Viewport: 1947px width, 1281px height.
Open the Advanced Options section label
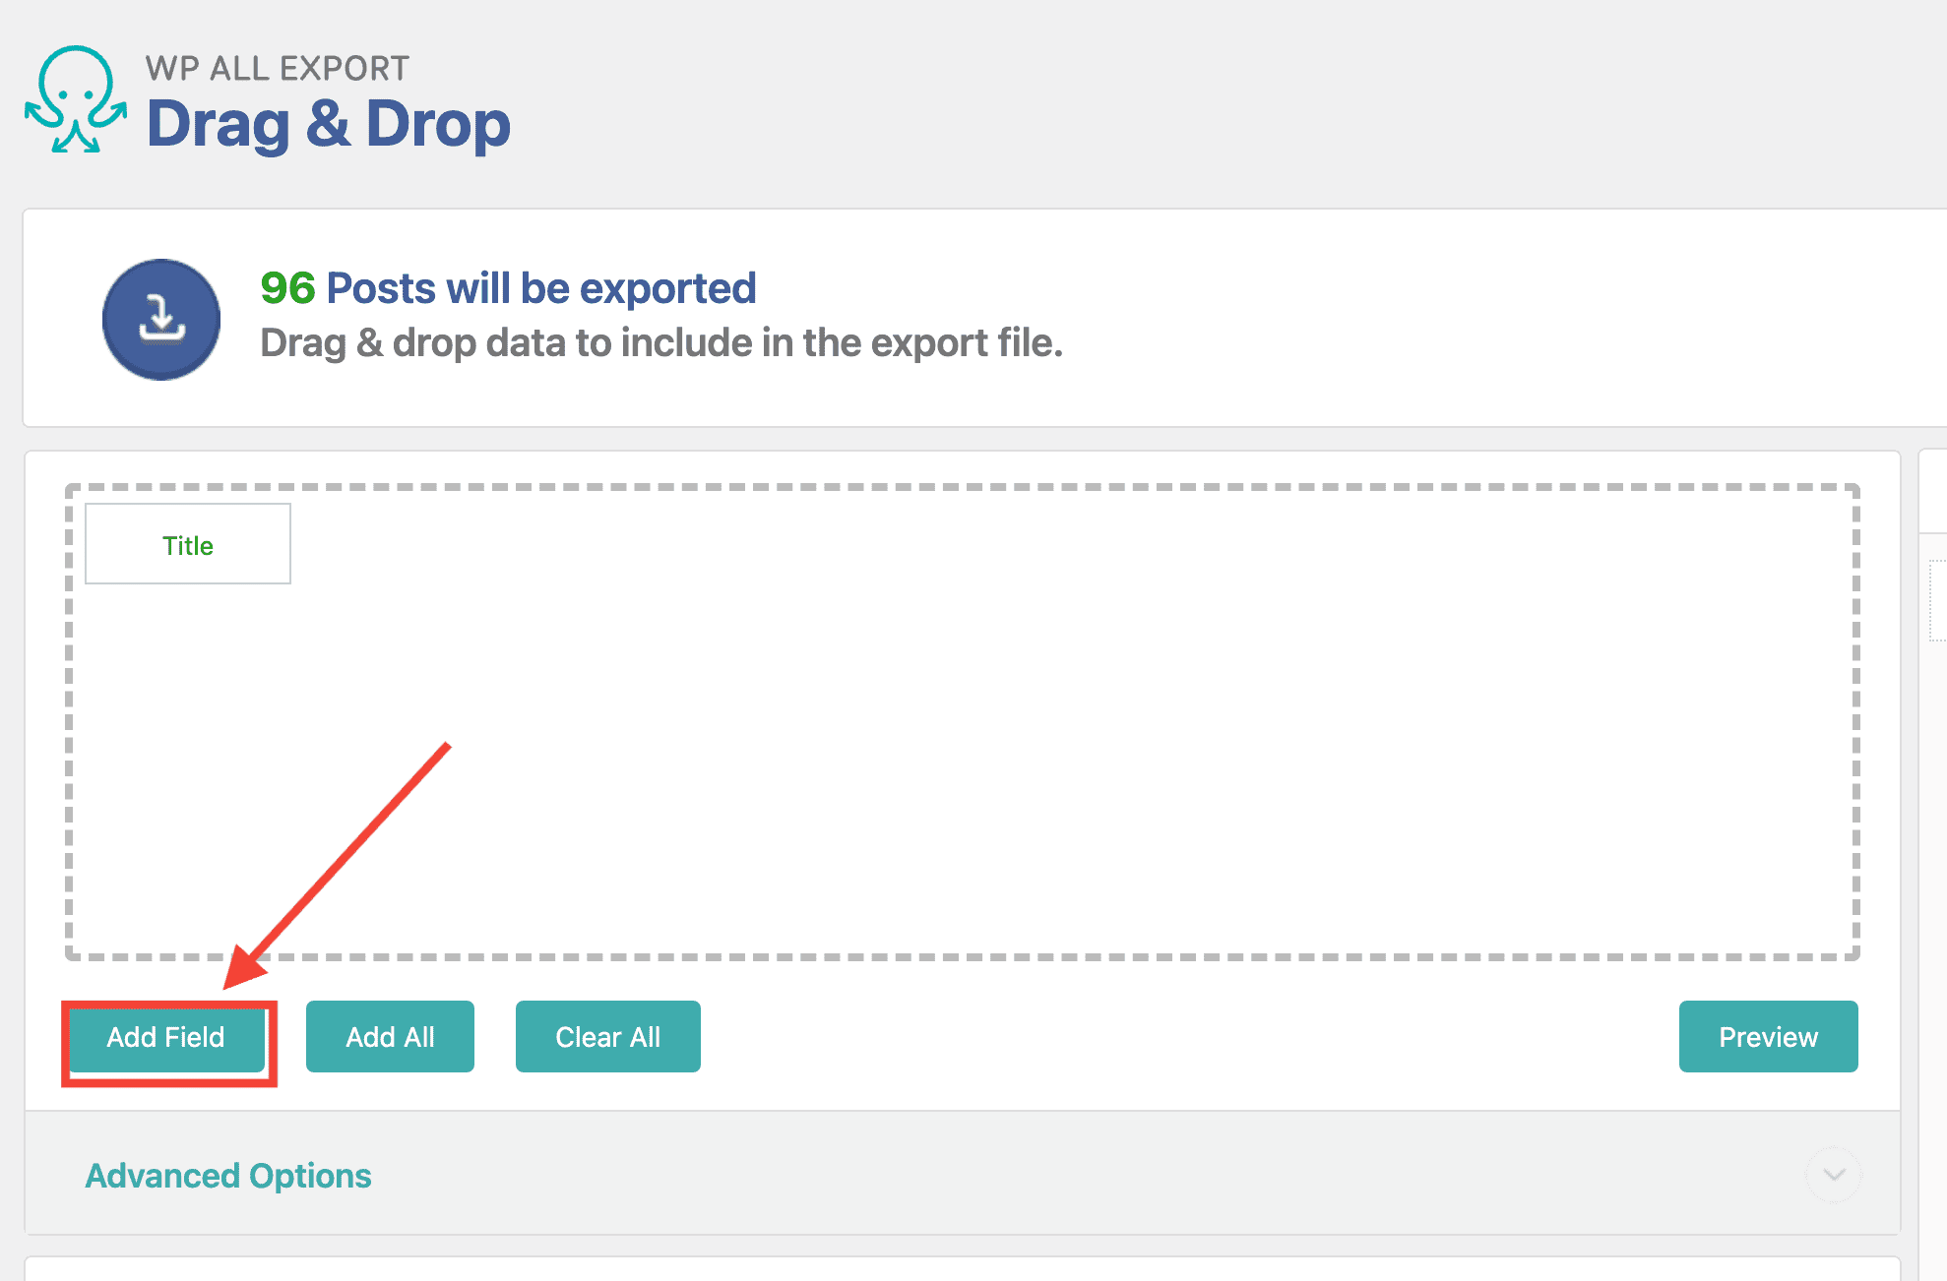(x=228, y=1176)
